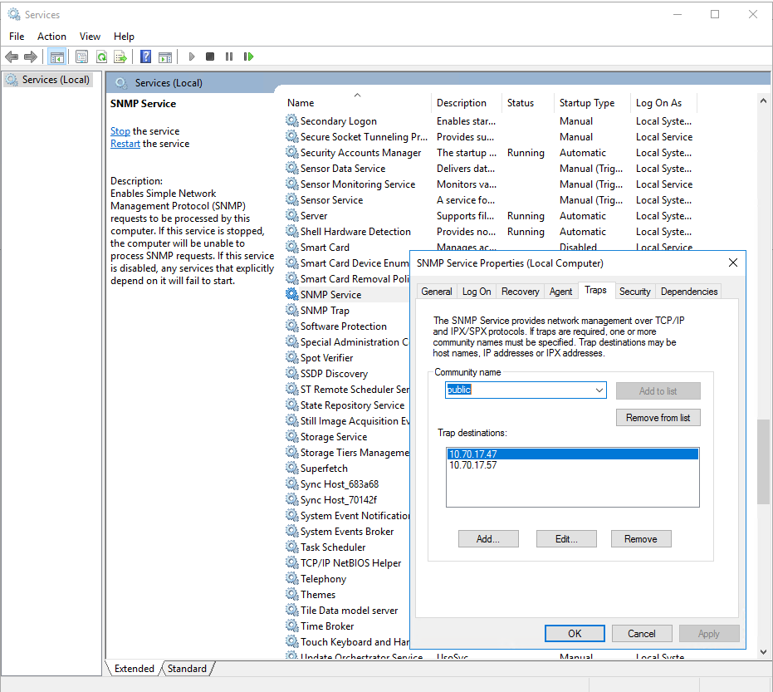Viewport: 773px width, 692px height.
Task: Click the Pause Service toolbar icon
Action: [x=228, y=56]
